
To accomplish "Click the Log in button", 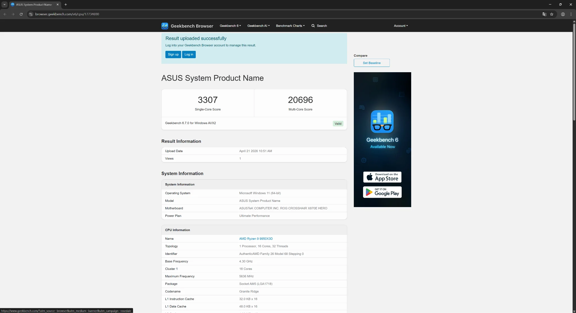I will pos(189,55).
